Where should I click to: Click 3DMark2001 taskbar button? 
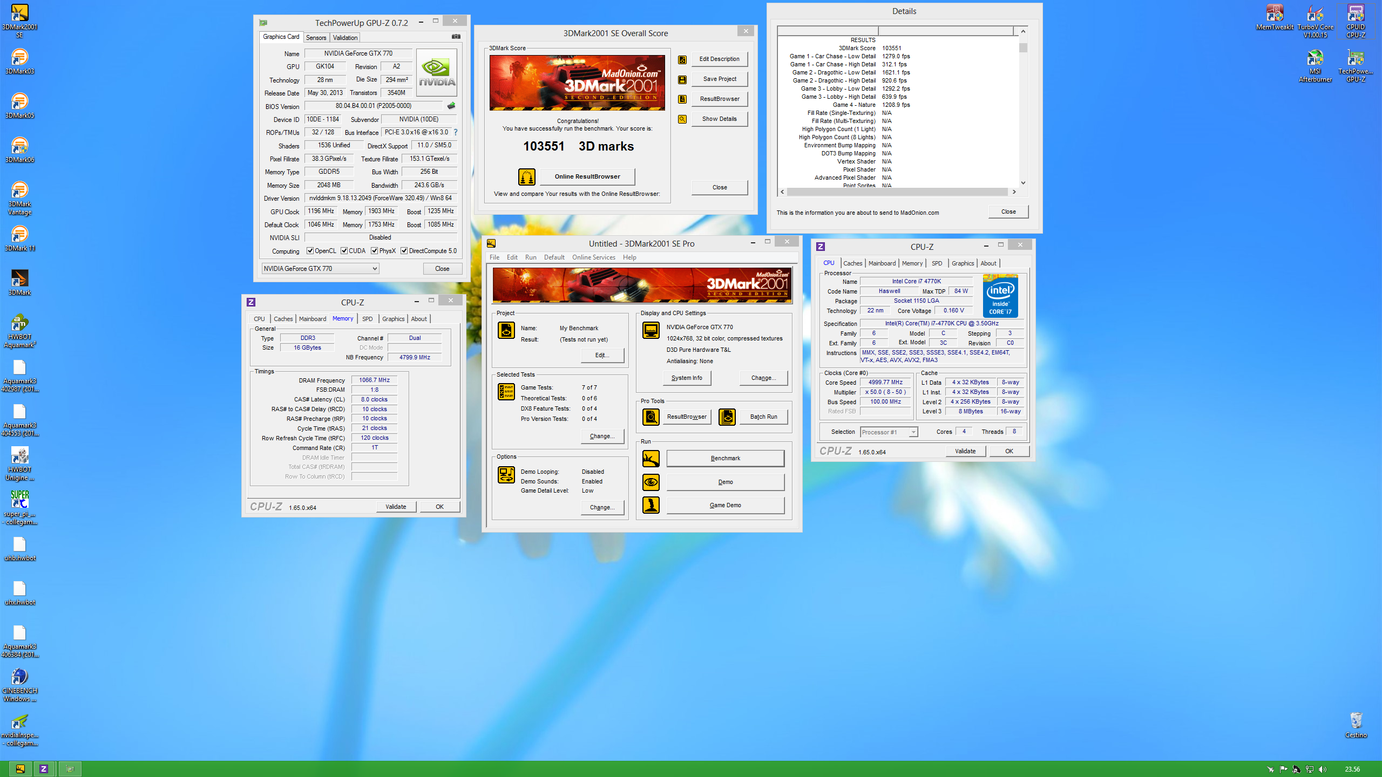tap(20, 769)
